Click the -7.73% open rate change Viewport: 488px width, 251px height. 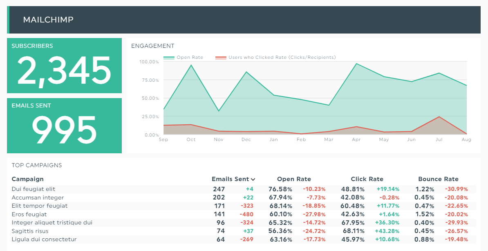pos(316,197)
